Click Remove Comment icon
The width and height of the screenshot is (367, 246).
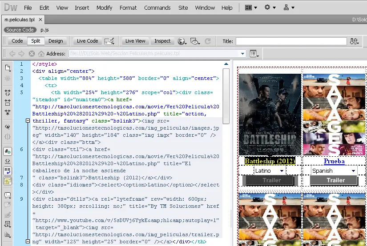click(8, 205)
